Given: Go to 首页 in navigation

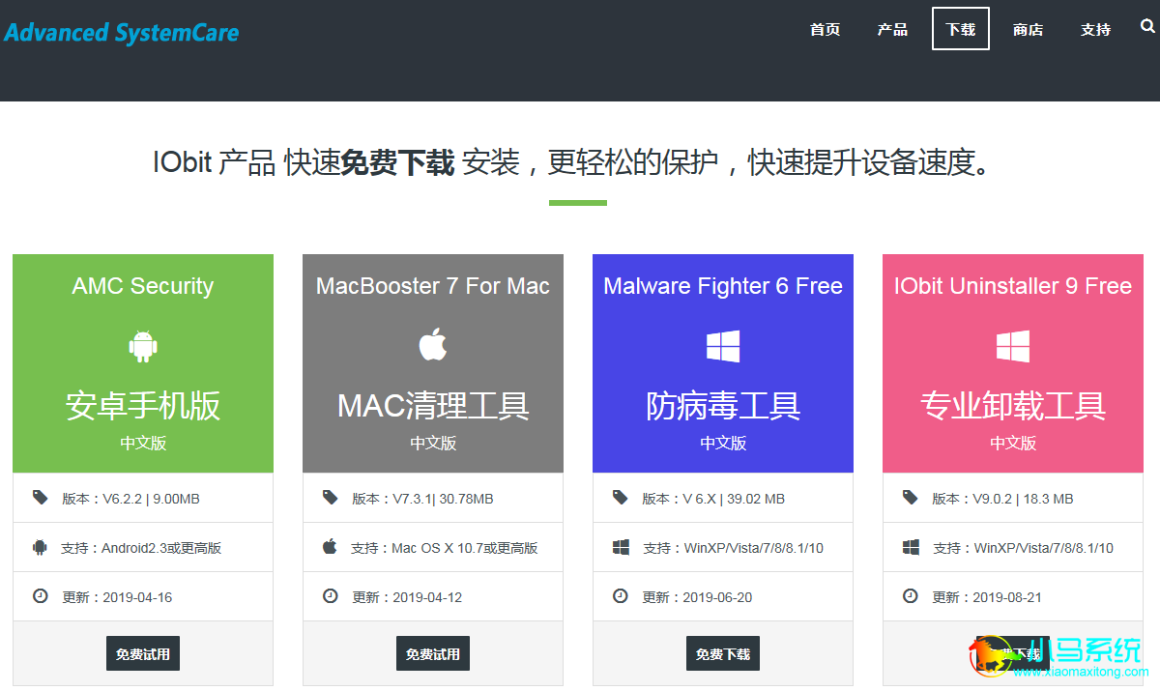Looking at the screenshot, I should pos(825,30).
